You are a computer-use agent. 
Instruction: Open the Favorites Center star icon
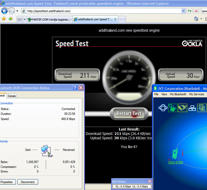pyautogui.click(x=4, y=19)
